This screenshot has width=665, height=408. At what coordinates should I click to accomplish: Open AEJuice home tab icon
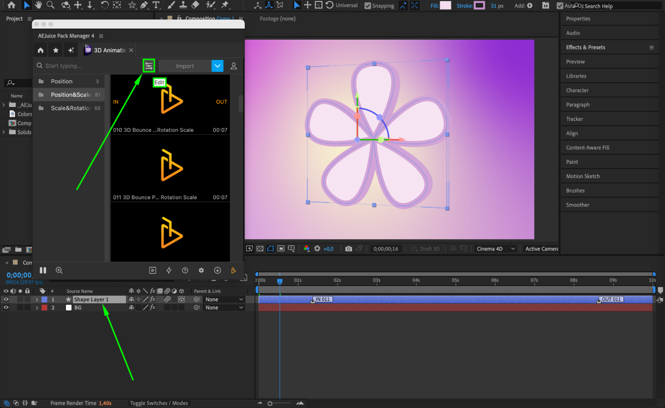(41, 50)
